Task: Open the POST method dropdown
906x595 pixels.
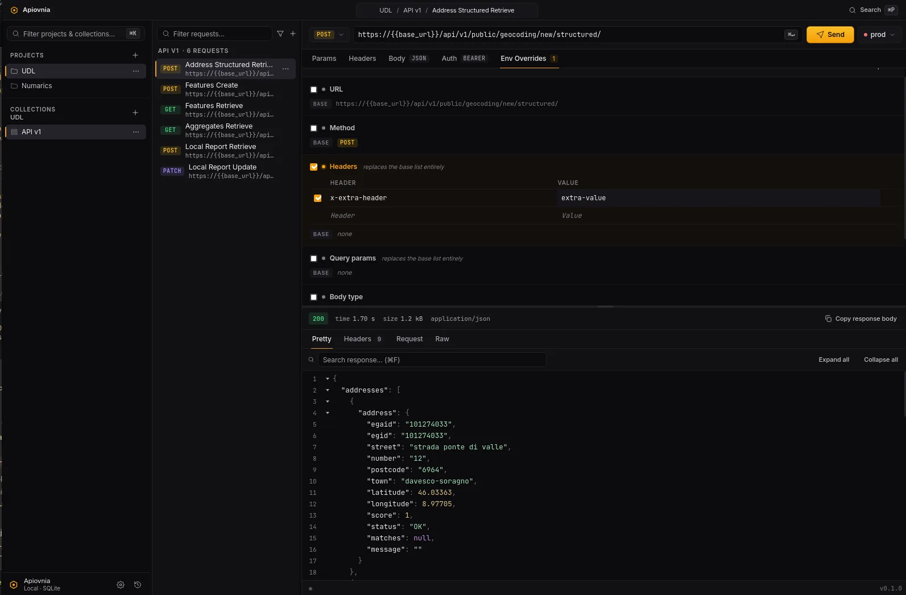Action: tap(329, 35)
